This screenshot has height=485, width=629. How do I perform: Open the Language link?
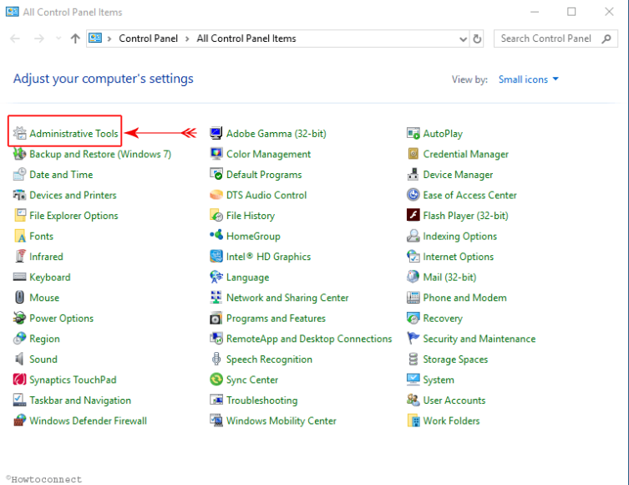pyautogui.click(x=247, y=277)
